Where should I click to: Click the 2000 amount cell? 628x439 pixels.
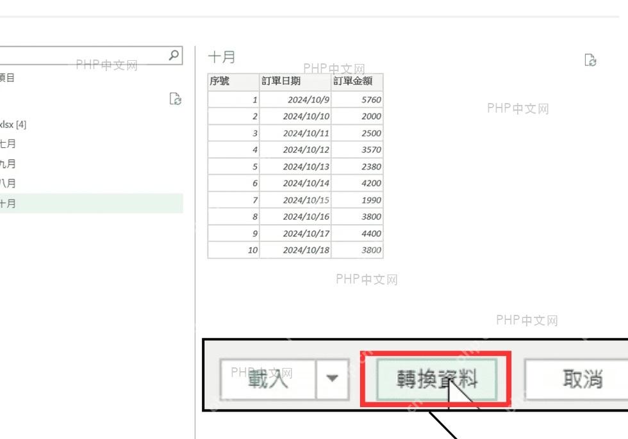click(358, 116)
